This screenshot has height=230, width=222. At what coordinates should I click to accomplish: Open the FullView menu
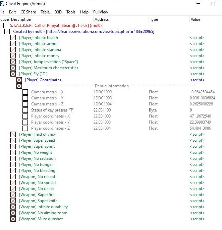[x=101, y=12]
